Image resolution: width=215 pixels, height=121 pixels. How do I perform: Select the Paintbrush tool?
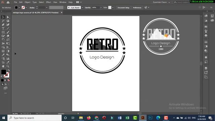[8, 32]
